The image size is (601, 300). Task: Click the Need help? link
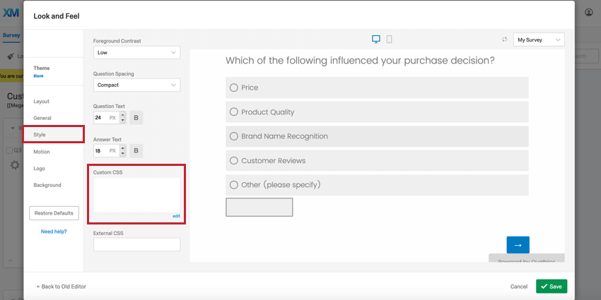tap(54, 232)
